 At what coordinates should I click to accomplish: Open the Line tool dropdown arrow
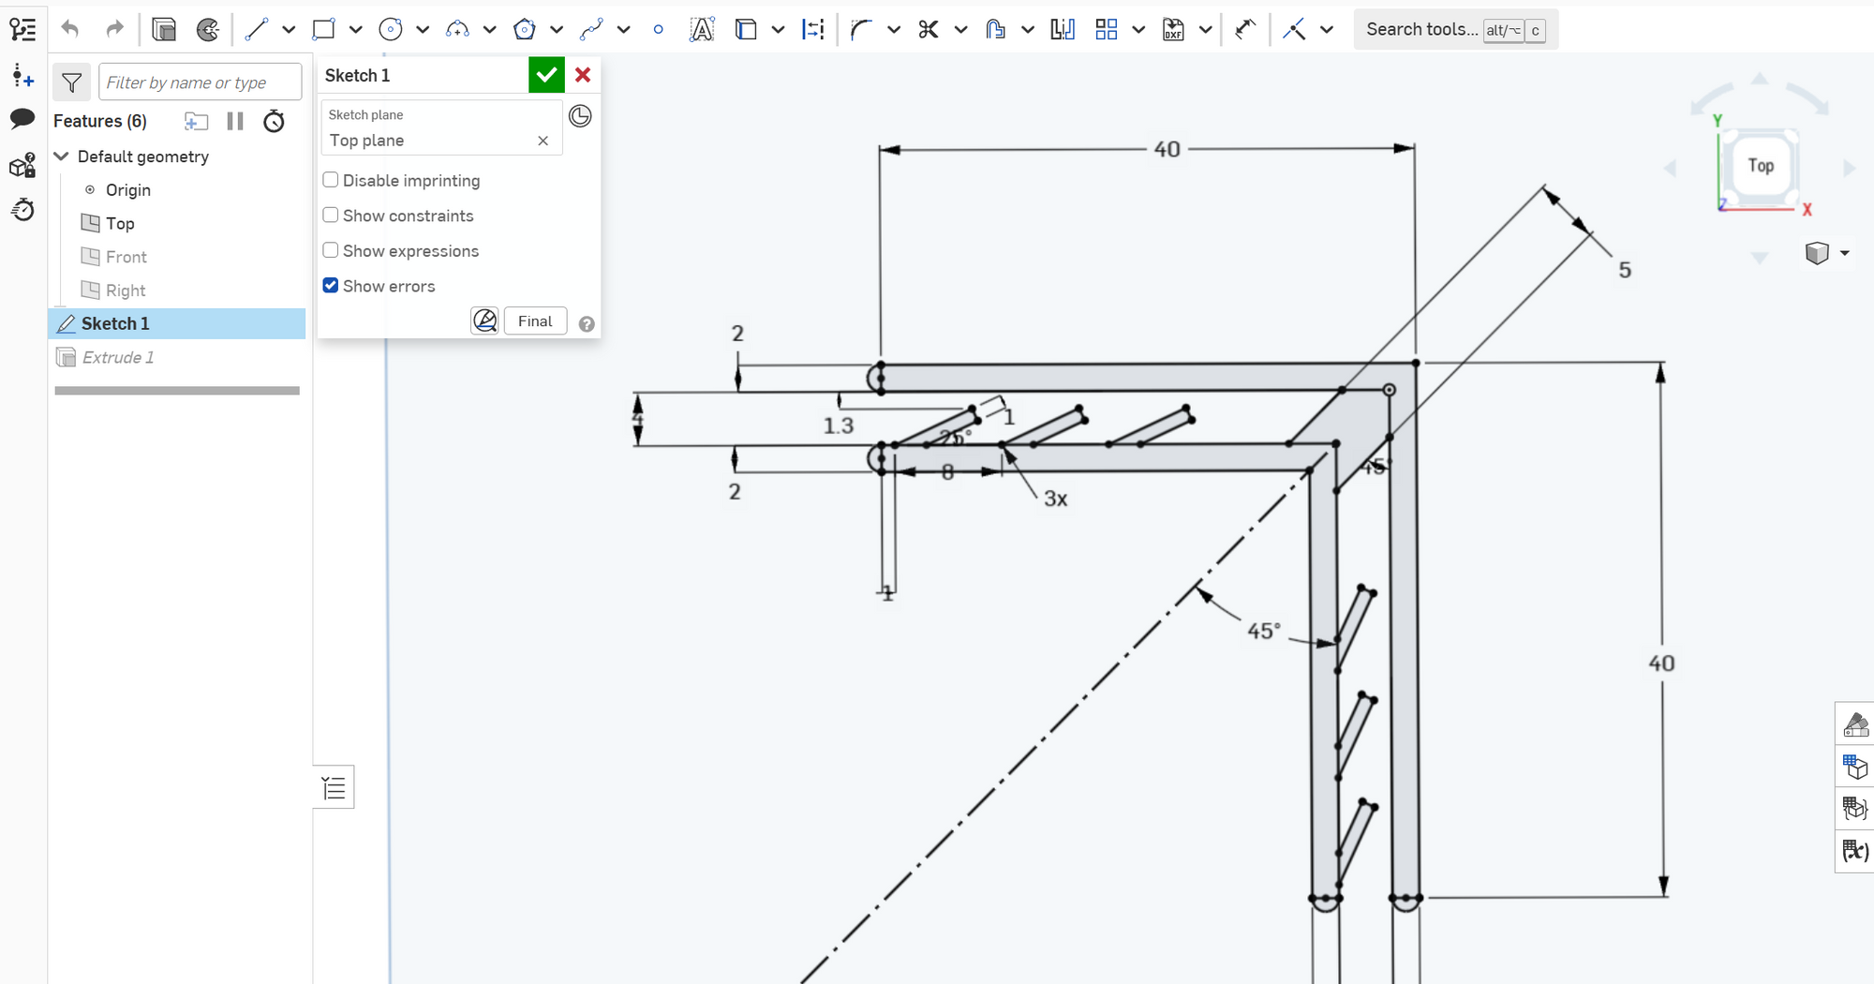pos(289,30)
